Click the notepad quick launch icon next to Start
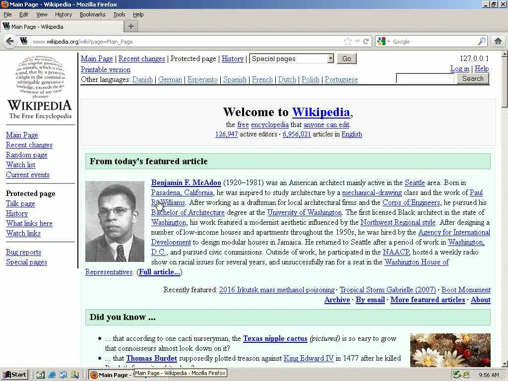Screen dimensions: 508x381 click(x=41, y=375)
